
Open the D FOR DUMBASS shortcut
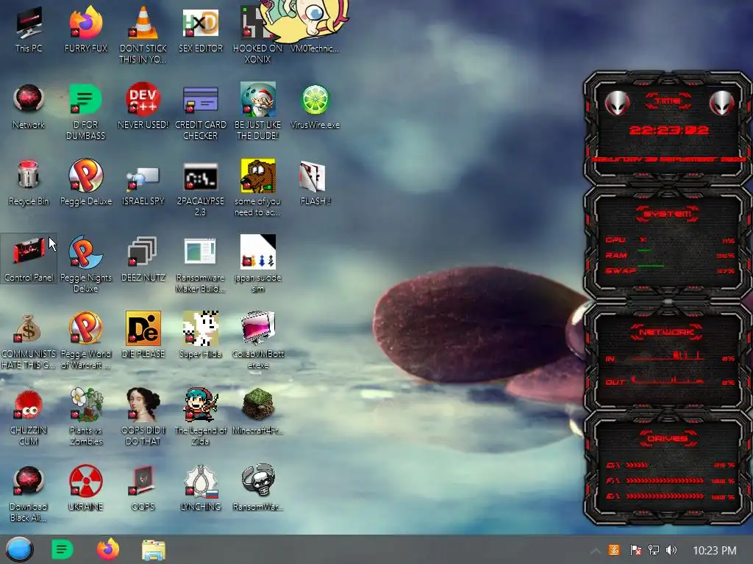[x=86, y=112]
